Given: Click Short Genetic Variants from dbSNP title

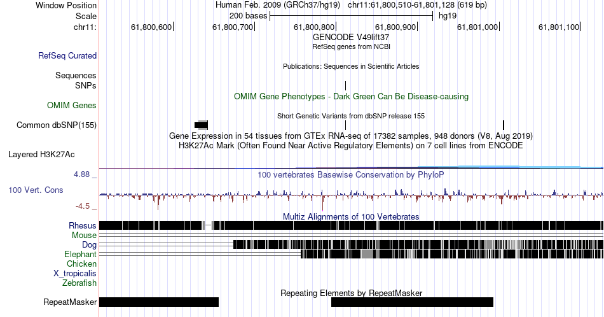Looking at the screenshot, I should (351, 116).
